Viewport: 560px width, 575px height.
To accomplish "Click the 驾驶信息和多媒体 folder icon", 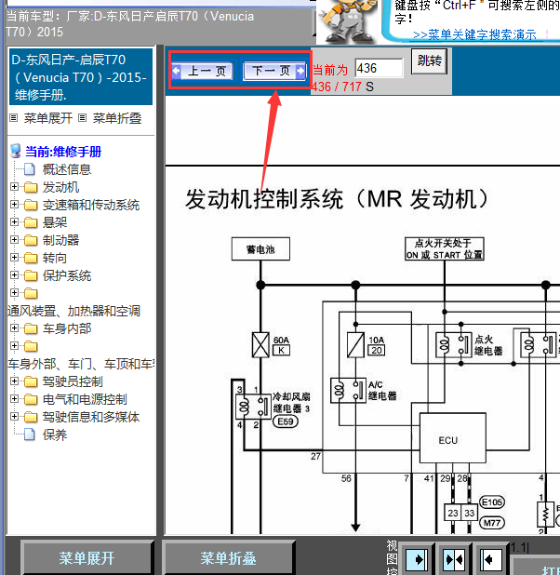I will (x=31, y=418).
